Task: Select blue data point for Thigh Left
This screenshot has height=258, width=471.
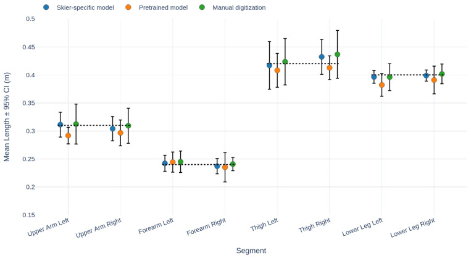Action: [269, 65]
